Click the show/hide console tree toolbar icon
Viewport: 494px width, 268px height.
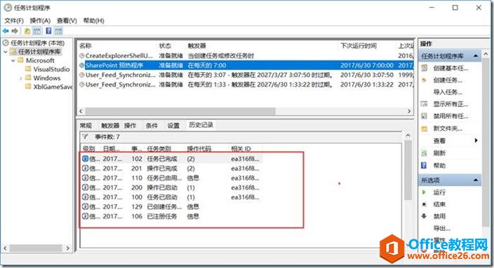[x=37, y=31]
